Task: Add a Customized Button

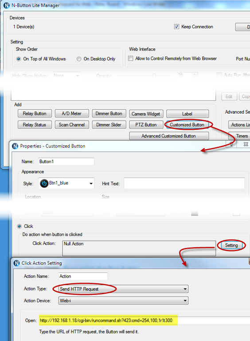Action: 187,125
